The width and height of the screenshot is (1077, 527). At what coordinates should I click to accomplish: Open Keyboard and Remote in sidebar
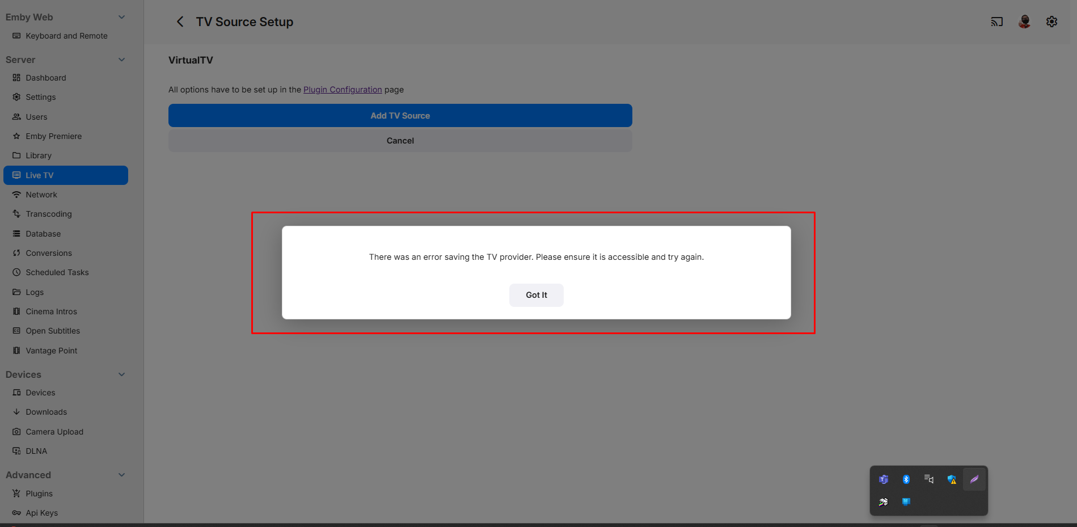point(66,36)
